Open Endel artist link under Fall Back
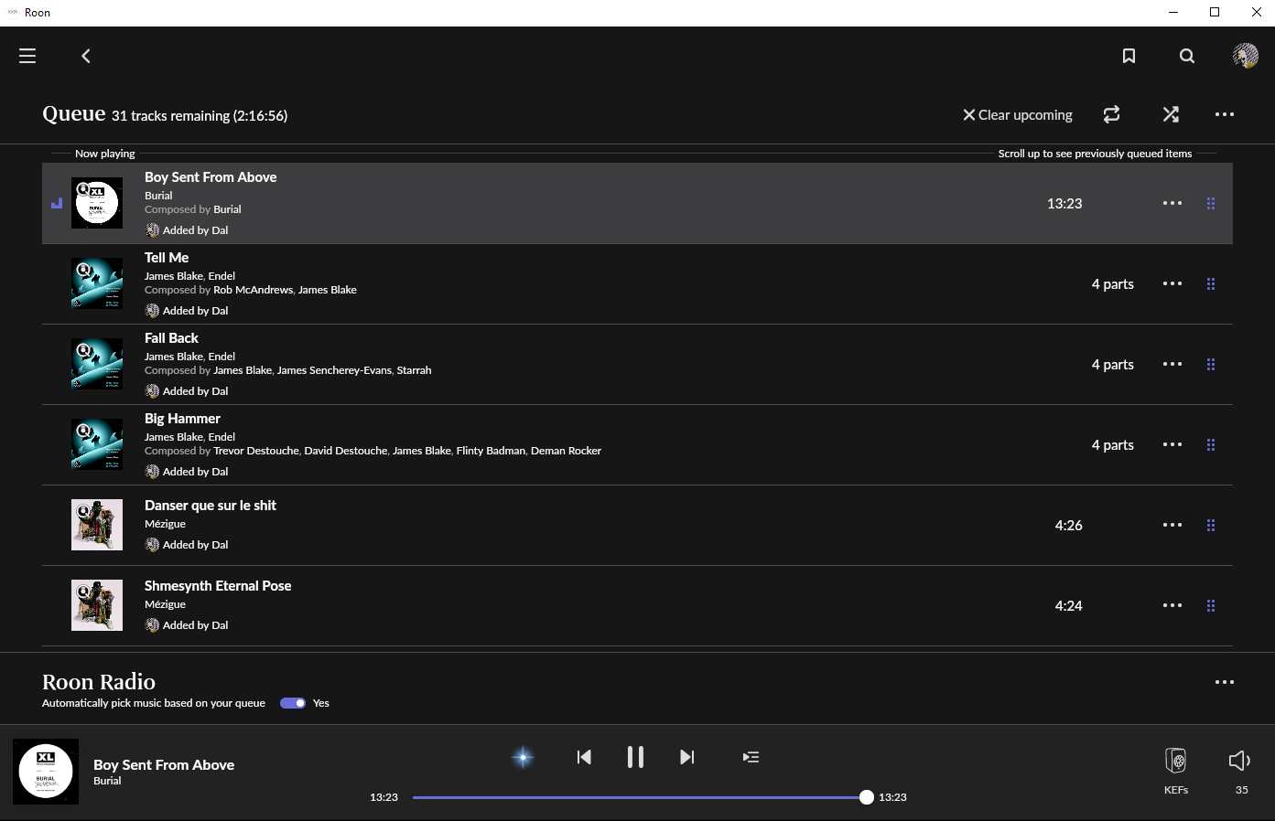1275x821 pixels. pos(222,357)
